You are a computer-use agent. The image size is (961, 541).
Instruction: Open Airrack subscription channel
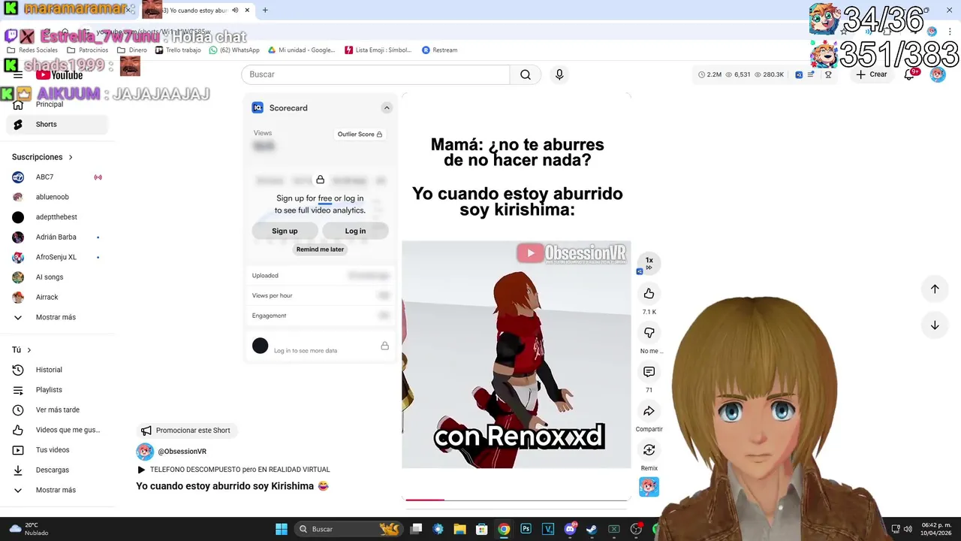(x=56, y=298)
